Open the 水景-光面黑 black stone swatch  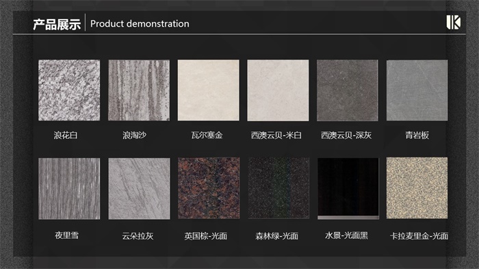[348, 189]
